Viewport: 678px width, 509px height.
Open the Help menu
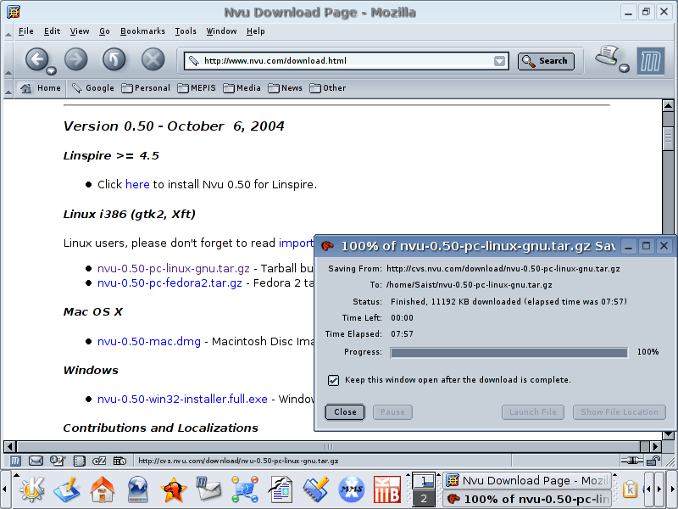point(256,31)
